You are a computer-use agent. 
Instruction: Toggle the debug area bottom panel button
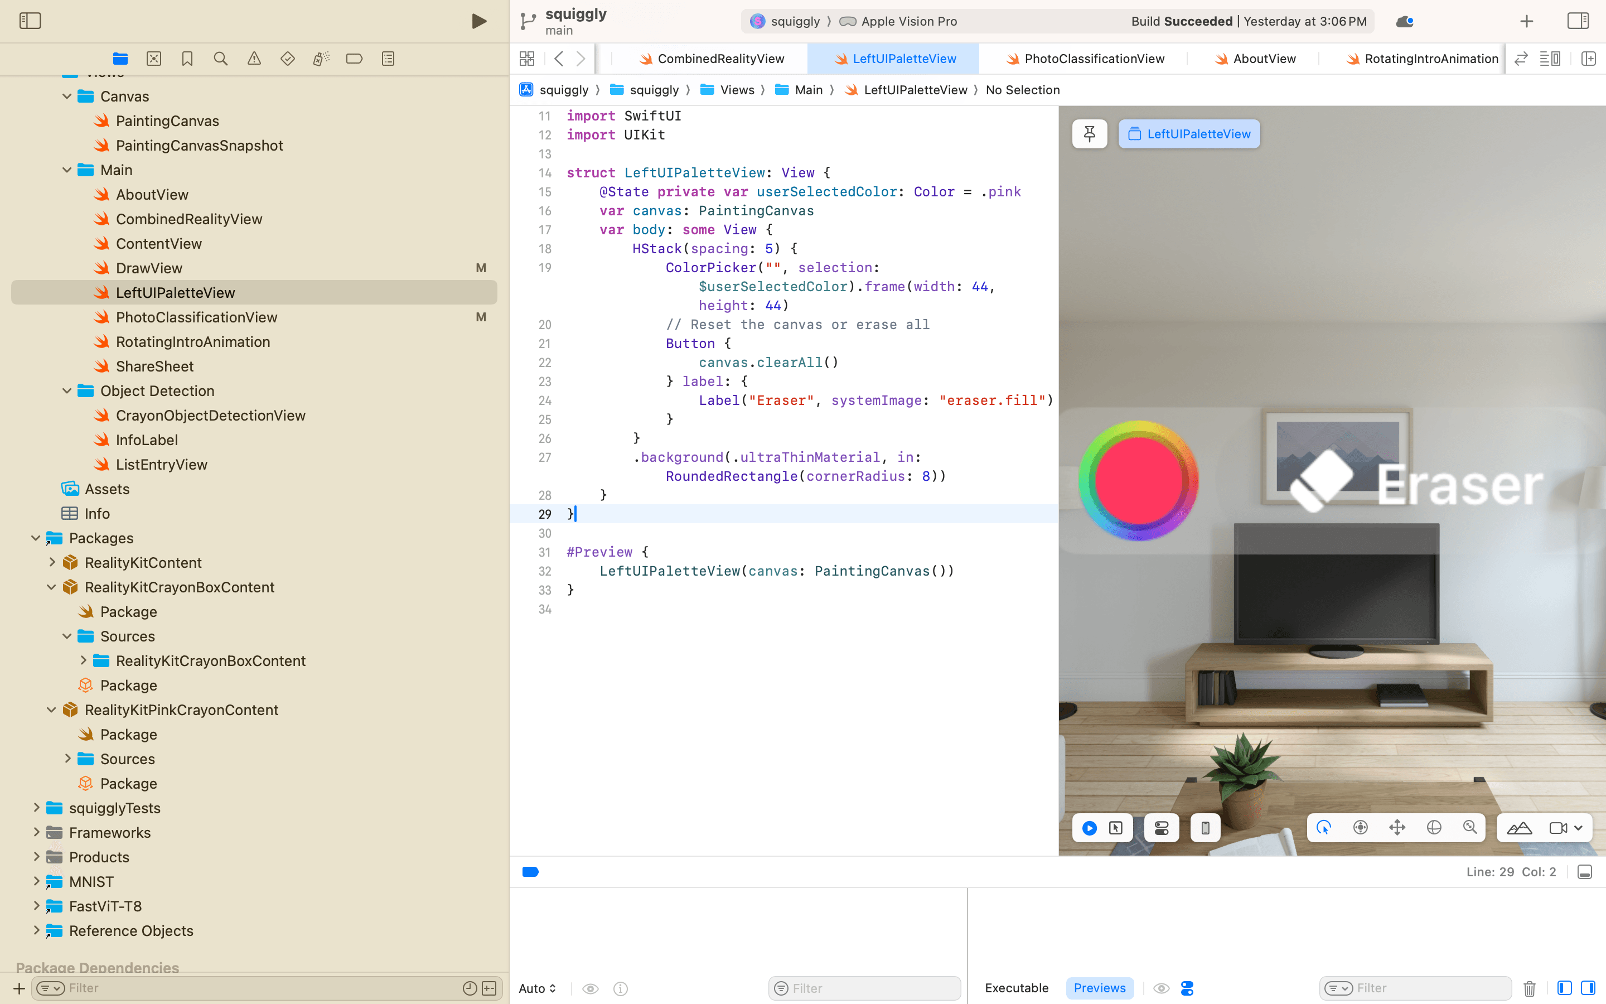(x=1585, y=872)
